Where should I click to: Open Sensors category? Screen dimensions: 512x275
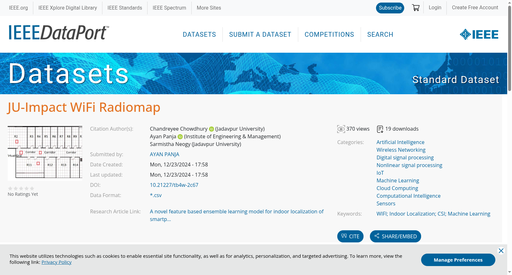coord(386,204)
